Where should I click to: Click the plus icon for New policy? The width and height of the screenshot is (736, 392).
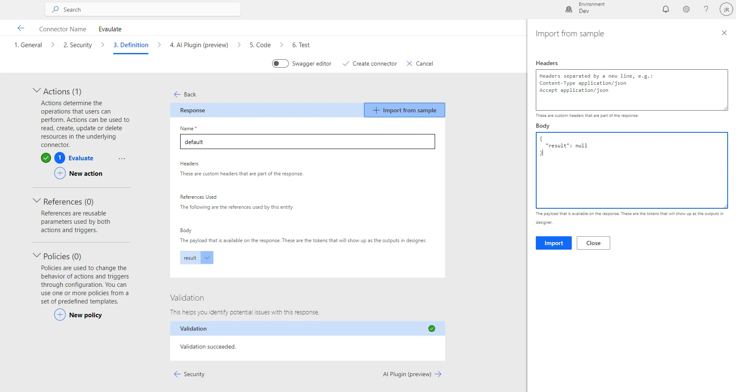click(60, 315)
